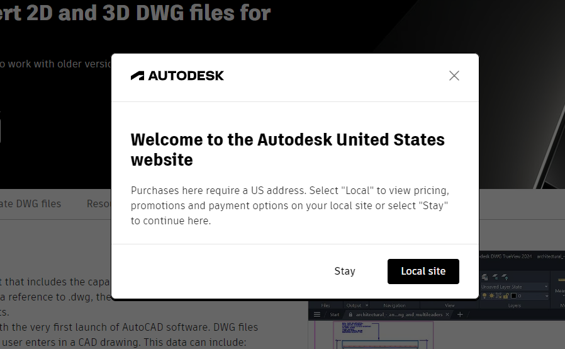The height and width of the screenshot is (349, 565).
Task: Click the Navigation panel label in the TrueView screenshot
Action: (x=394, y=306)
